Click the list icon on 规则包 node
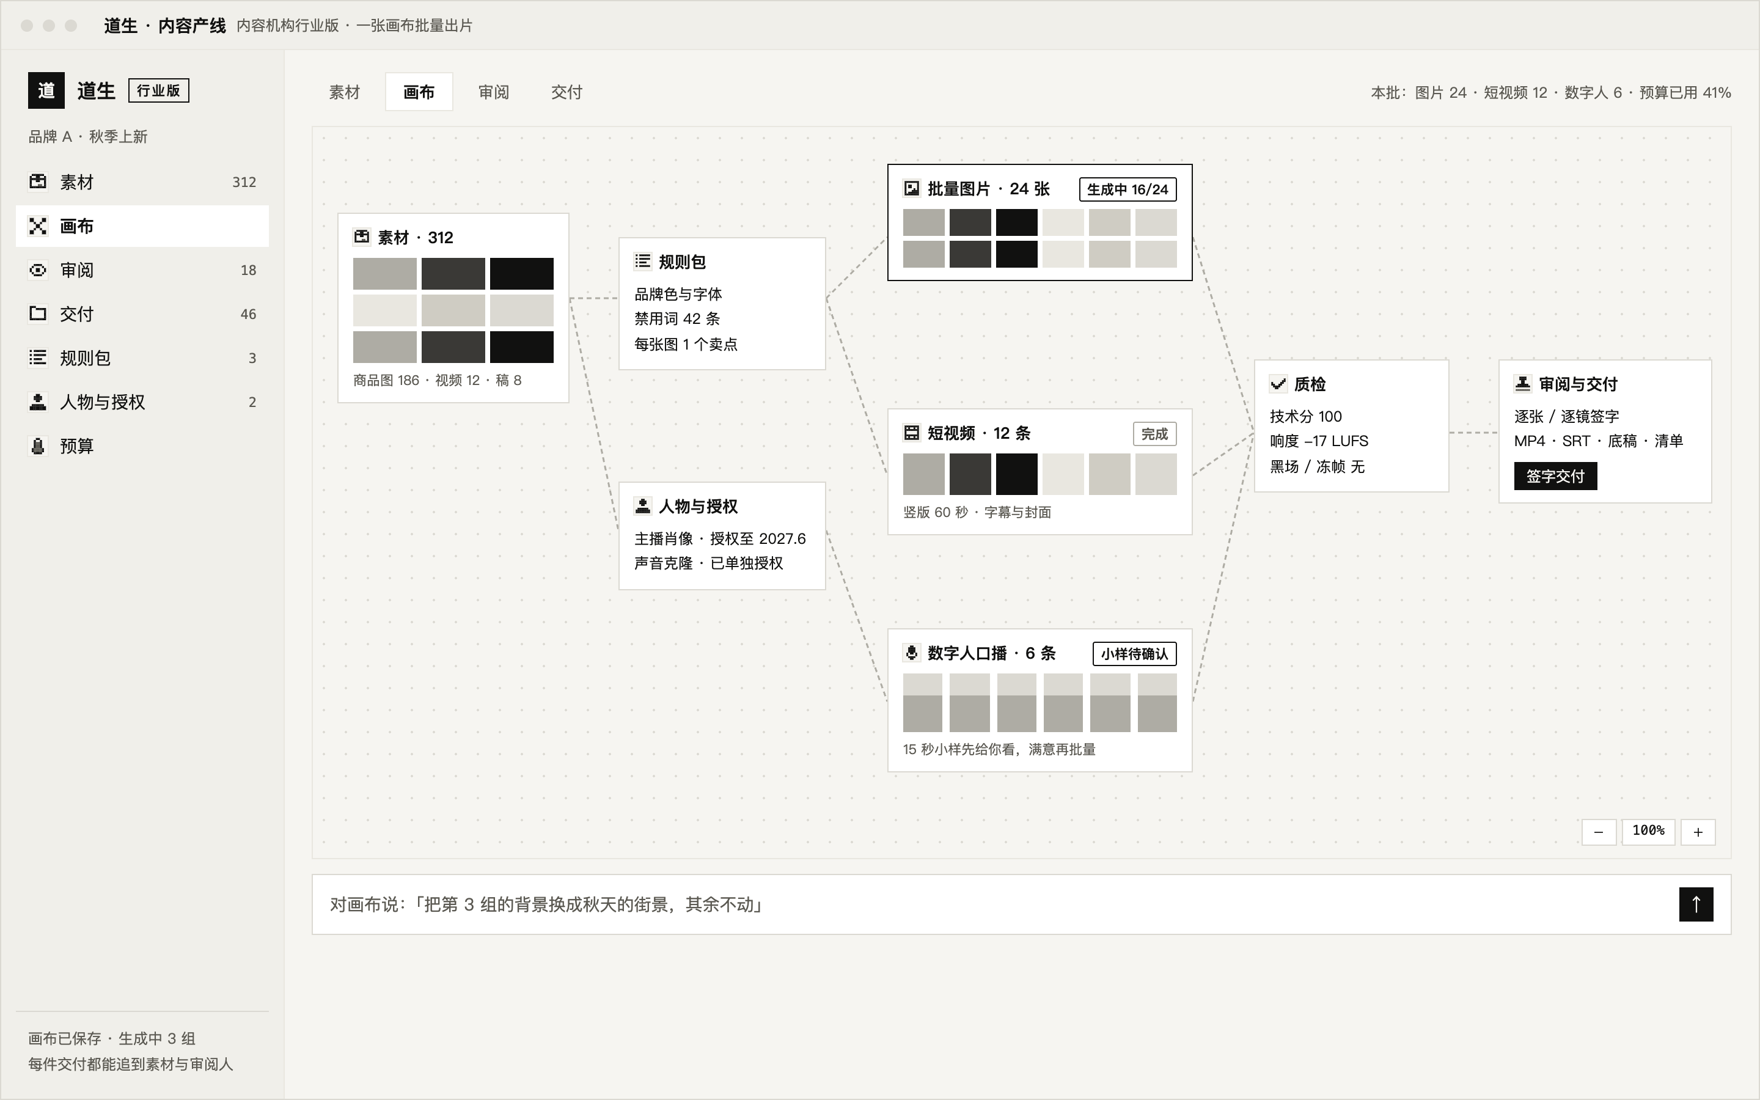 click(x=643, y=261)
